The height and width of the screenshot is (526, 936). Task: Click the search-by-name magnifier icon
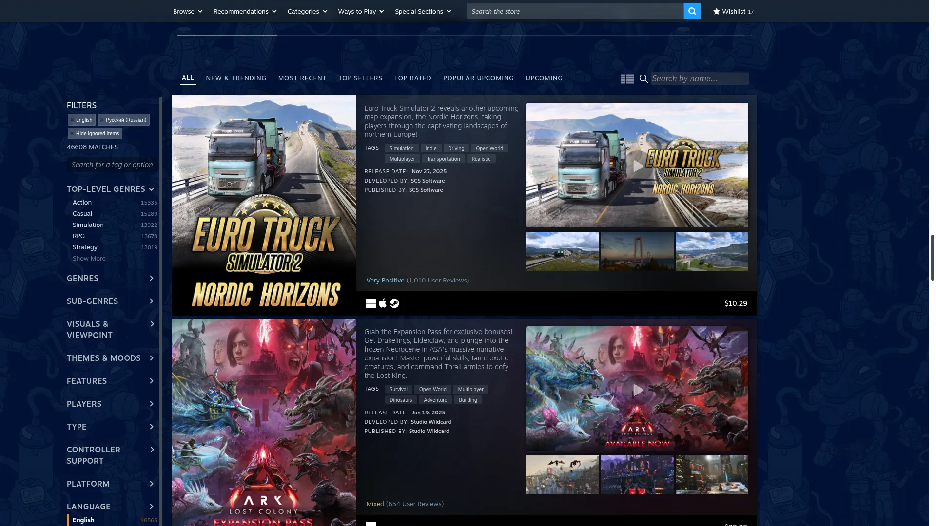pos(643,79)
